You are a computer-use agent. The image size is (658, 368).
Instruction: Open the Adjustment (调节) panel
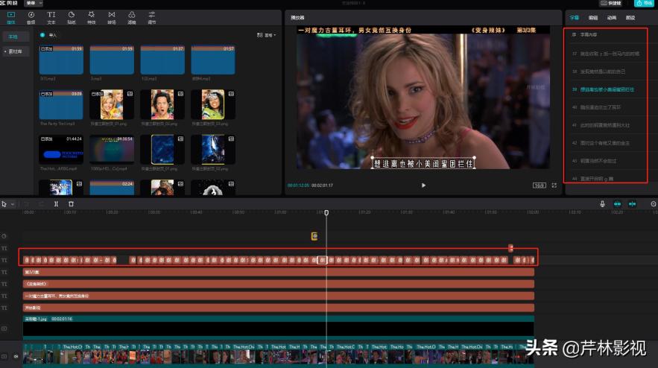pyautogui.click(x=152, y=18)
